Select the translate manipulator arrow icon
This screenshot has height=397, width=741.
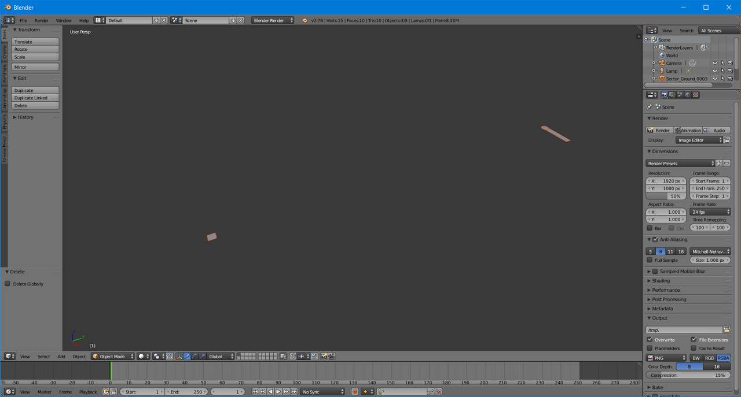click(x=187, y=357)
